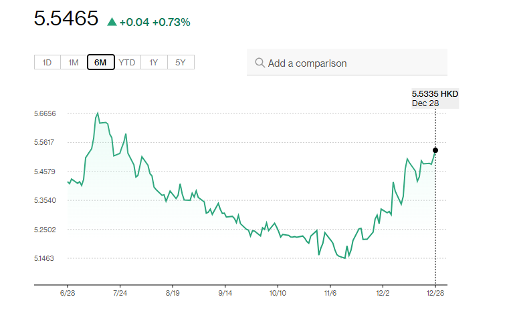
Task: Click the 5.5335 HKD tooltip label
Action: [x=435, y=94]
